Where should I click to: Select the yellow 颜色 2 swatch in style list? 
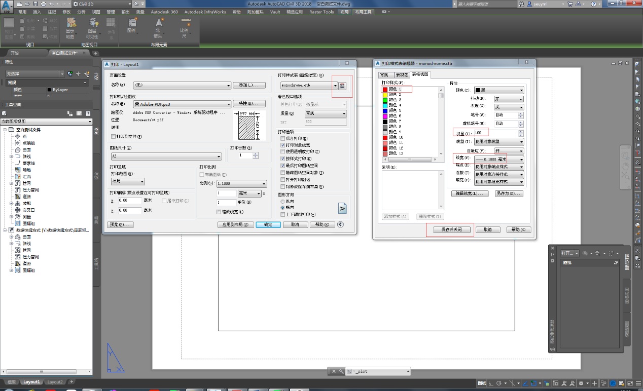click(x=385, y=95)
